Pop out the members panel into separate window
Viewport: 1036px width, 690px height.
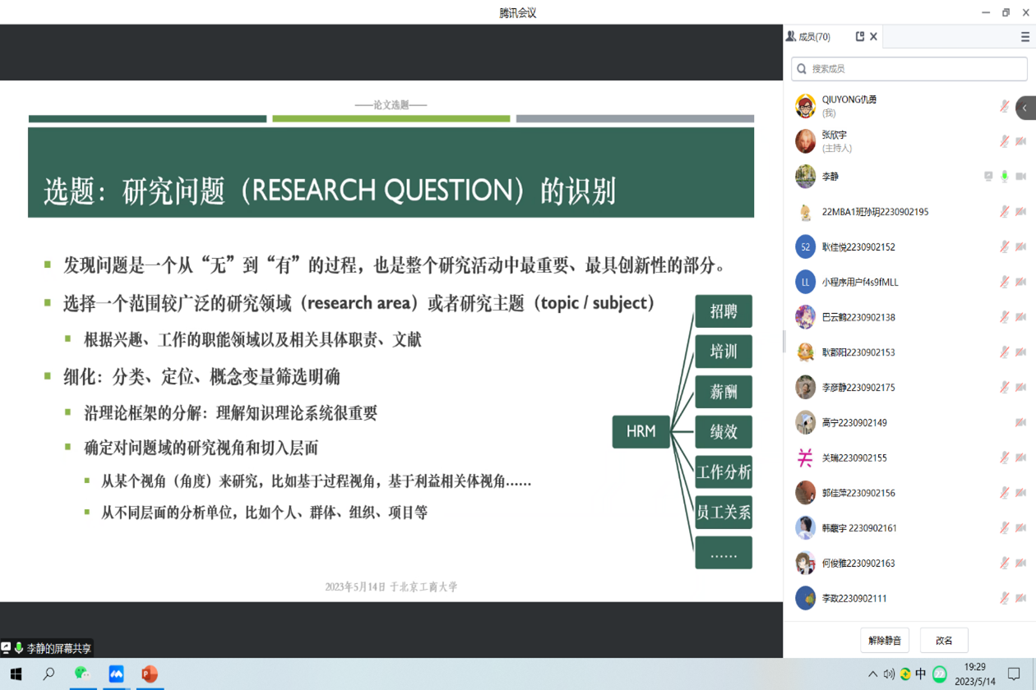[x=860, y=37]
